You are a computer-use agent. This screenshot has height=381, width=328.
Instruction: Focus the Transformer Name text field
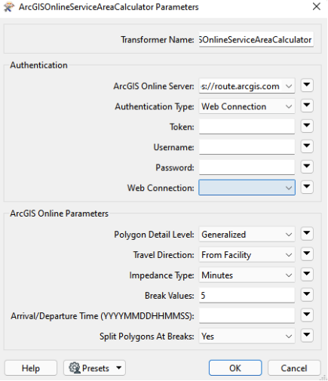[x=256, y=39]
